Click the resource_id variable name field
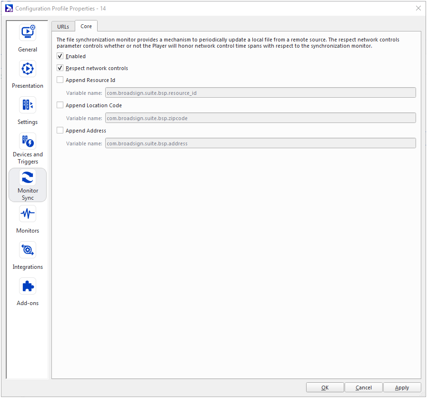 click(x=260, y=93)
